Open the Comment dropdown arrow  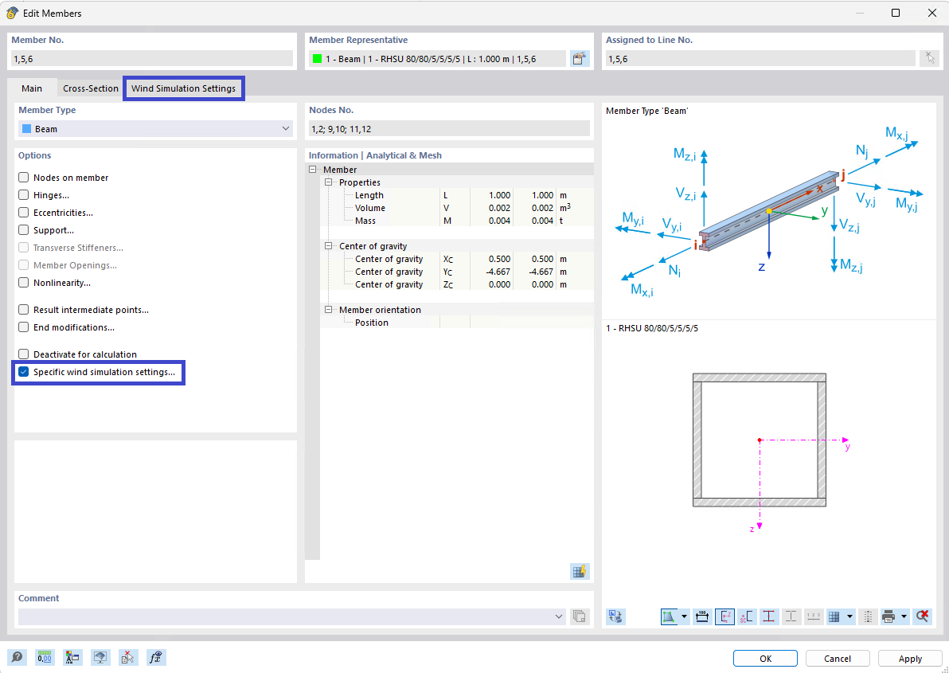560,616
